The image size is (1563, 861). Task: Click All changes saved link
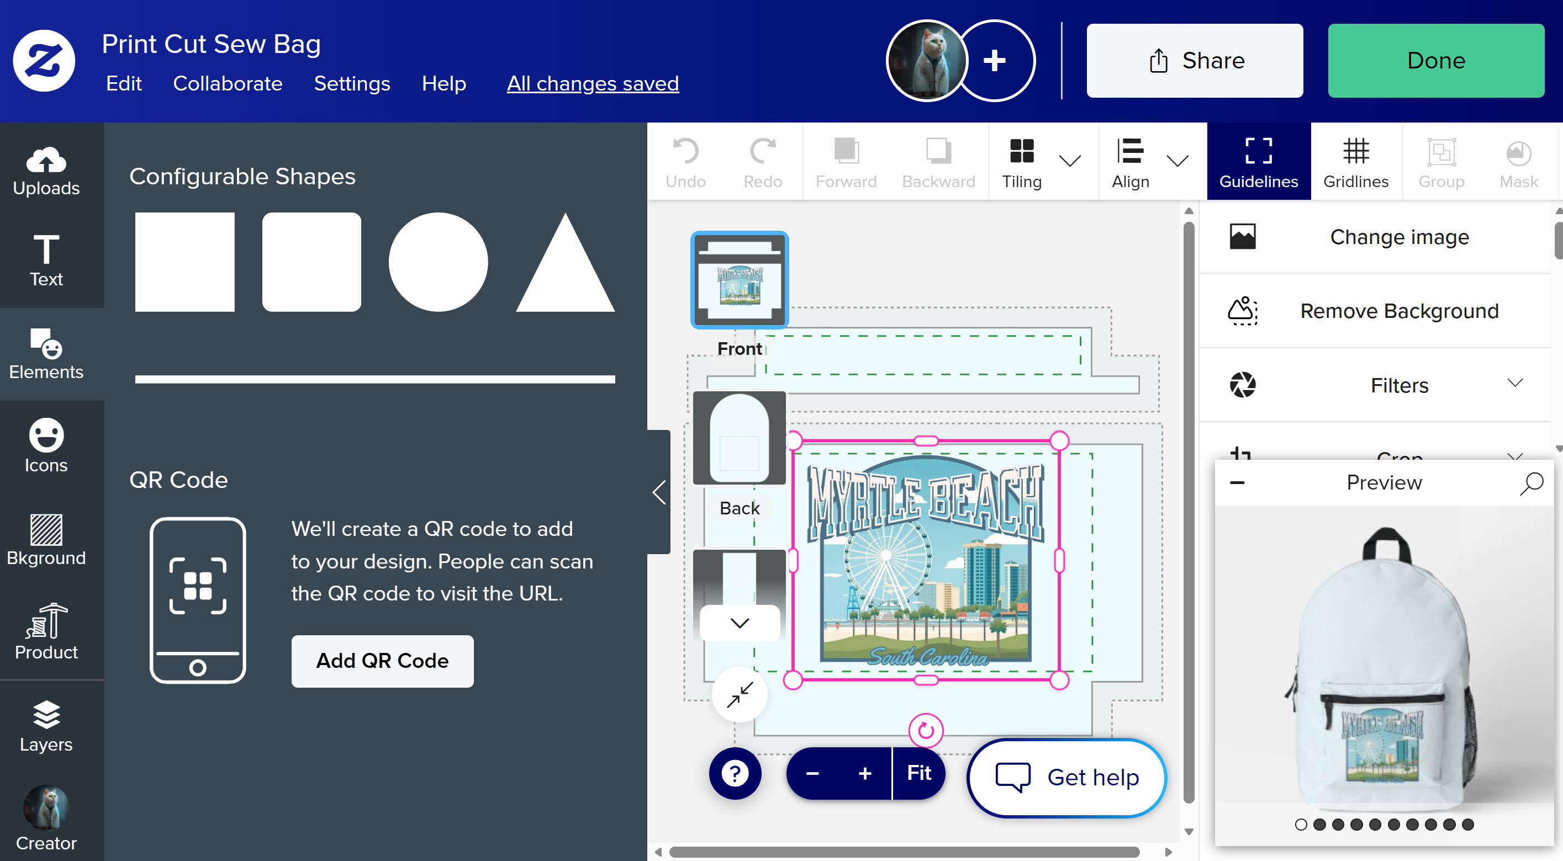coord(593,84)
